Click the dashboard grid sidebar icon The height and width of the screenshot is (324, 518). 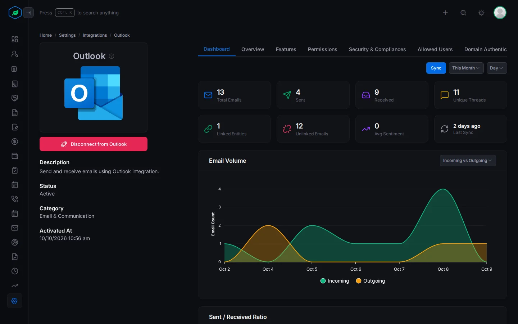click(x=15, y=39)
